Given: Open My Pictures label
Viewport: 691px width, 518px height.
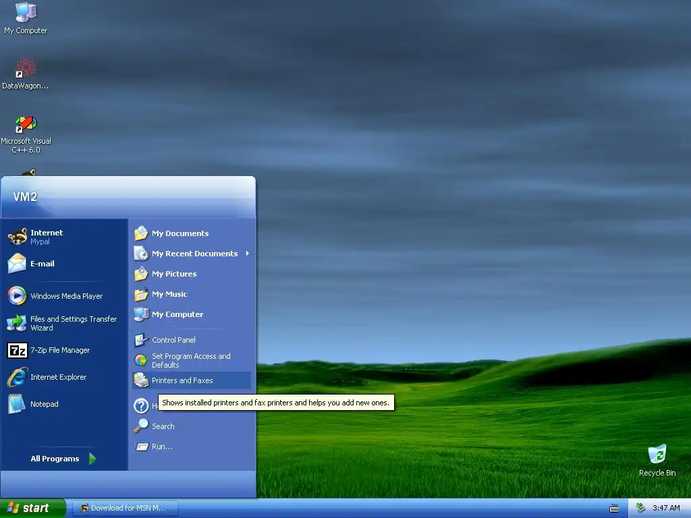Looking at the screenshot, I should [174, 274].
